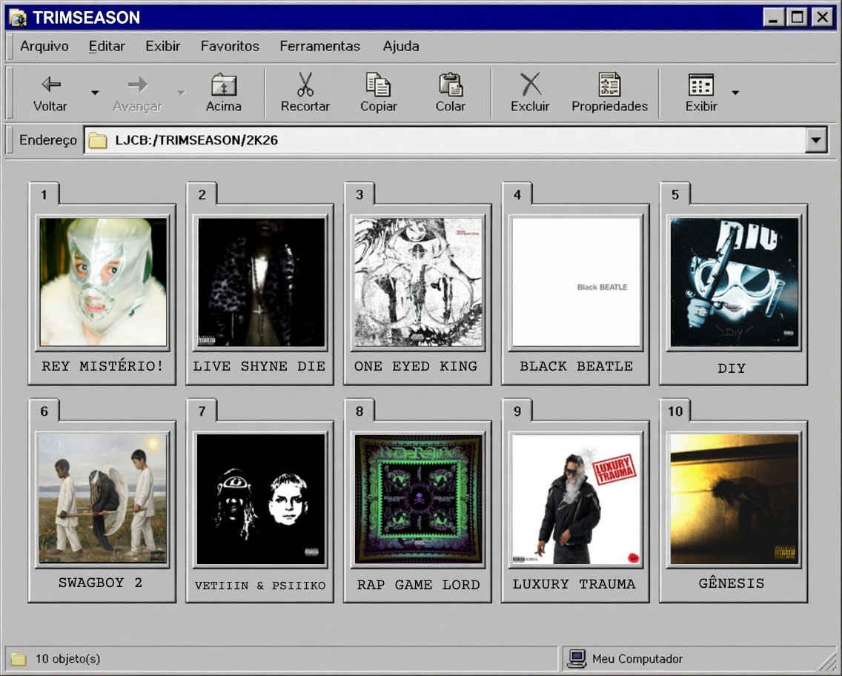This screenshot has height=676, width=842.
Task: Click the GÊNESIS label text
Action: pyautogui.click(x=732, y=583)
